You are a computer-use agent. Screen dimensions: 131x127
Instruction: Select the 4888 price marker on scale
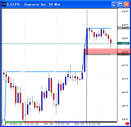(x=123, y=28)
